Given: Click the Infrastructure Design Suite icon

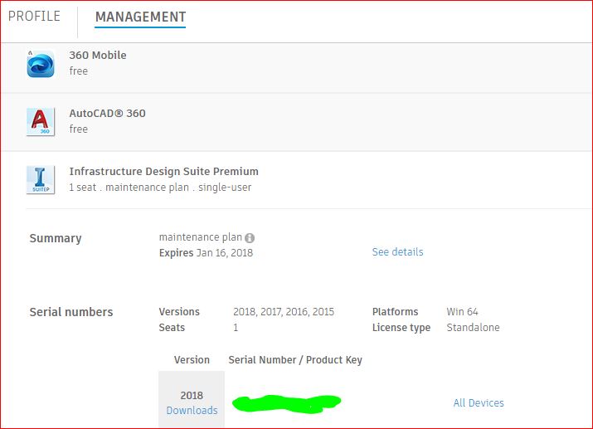Looking at the screenshot, I should click(41, 180).
